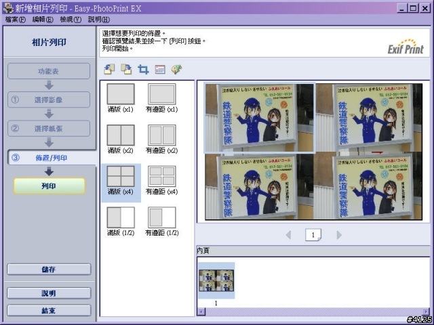Click the right scroll arrow in 內頁 scrollbar

426,311
